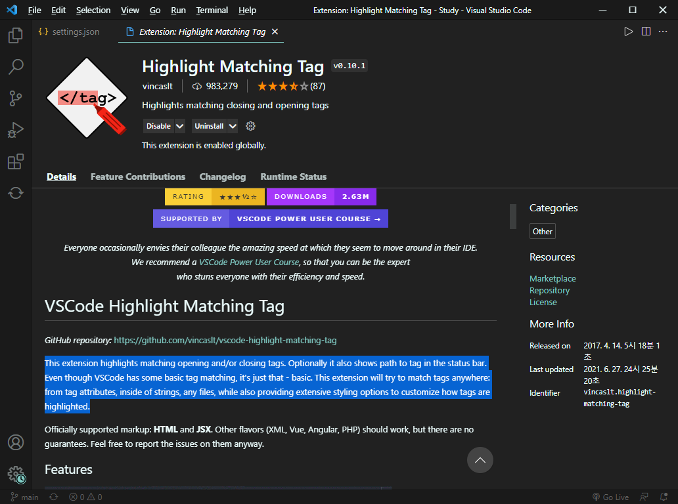Click the main branch indicator in status bar
The image size is (678, 504).
tap(25, 497)
